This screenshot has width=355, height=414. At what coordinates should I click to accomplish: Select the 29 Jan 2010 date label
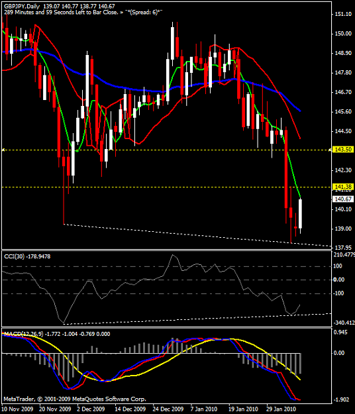pos(281,409)
